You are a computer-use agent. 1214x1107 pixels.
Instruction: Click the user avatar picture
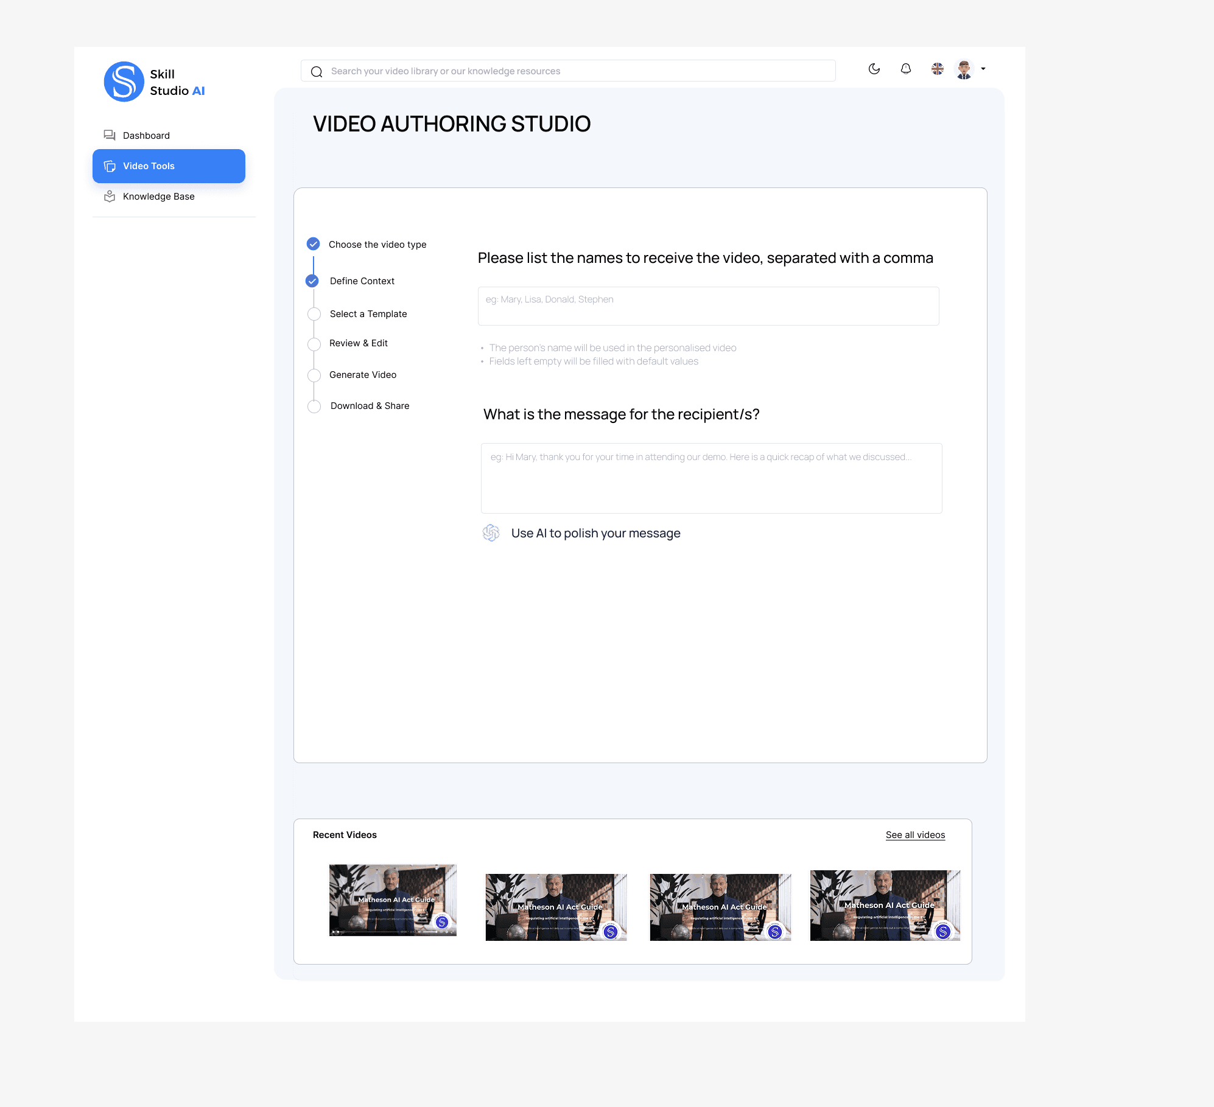tap(964, 69)
